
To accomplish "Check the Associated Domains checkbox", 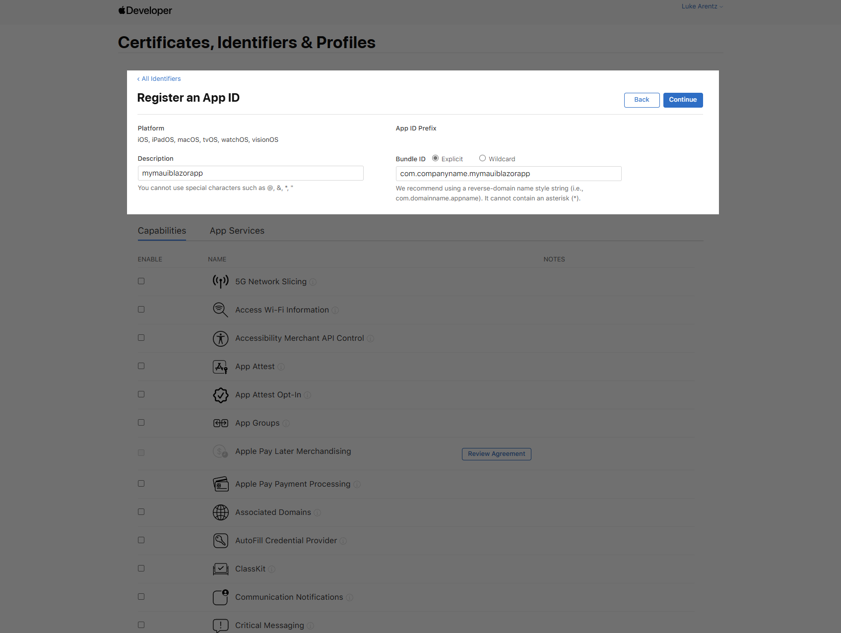I will coord(141,512).
